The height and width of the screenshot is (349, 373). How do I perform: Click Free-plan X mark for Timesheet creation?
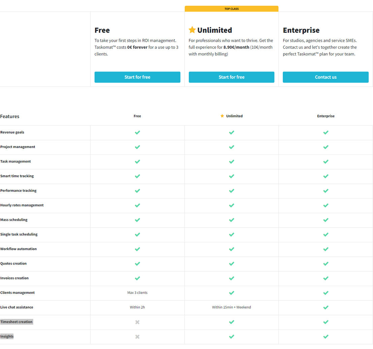(x=137, y=322)
